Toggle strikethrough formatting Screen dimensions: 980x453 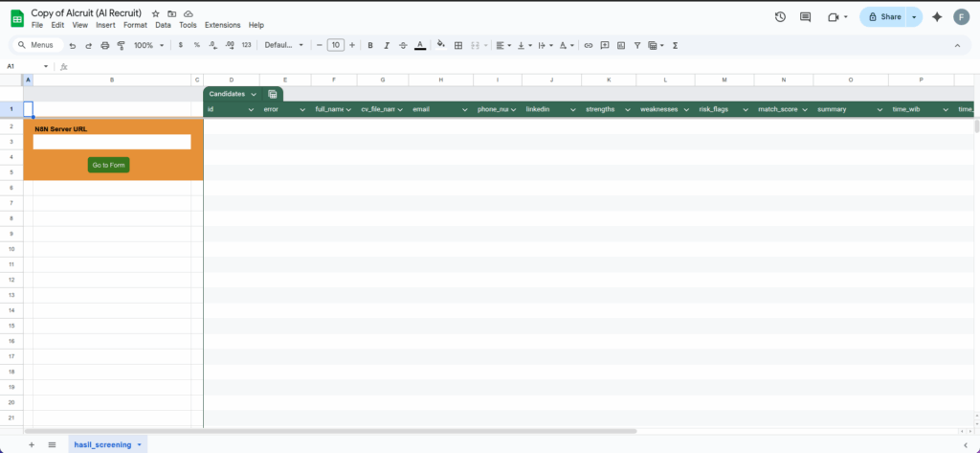tap(403, 45)
